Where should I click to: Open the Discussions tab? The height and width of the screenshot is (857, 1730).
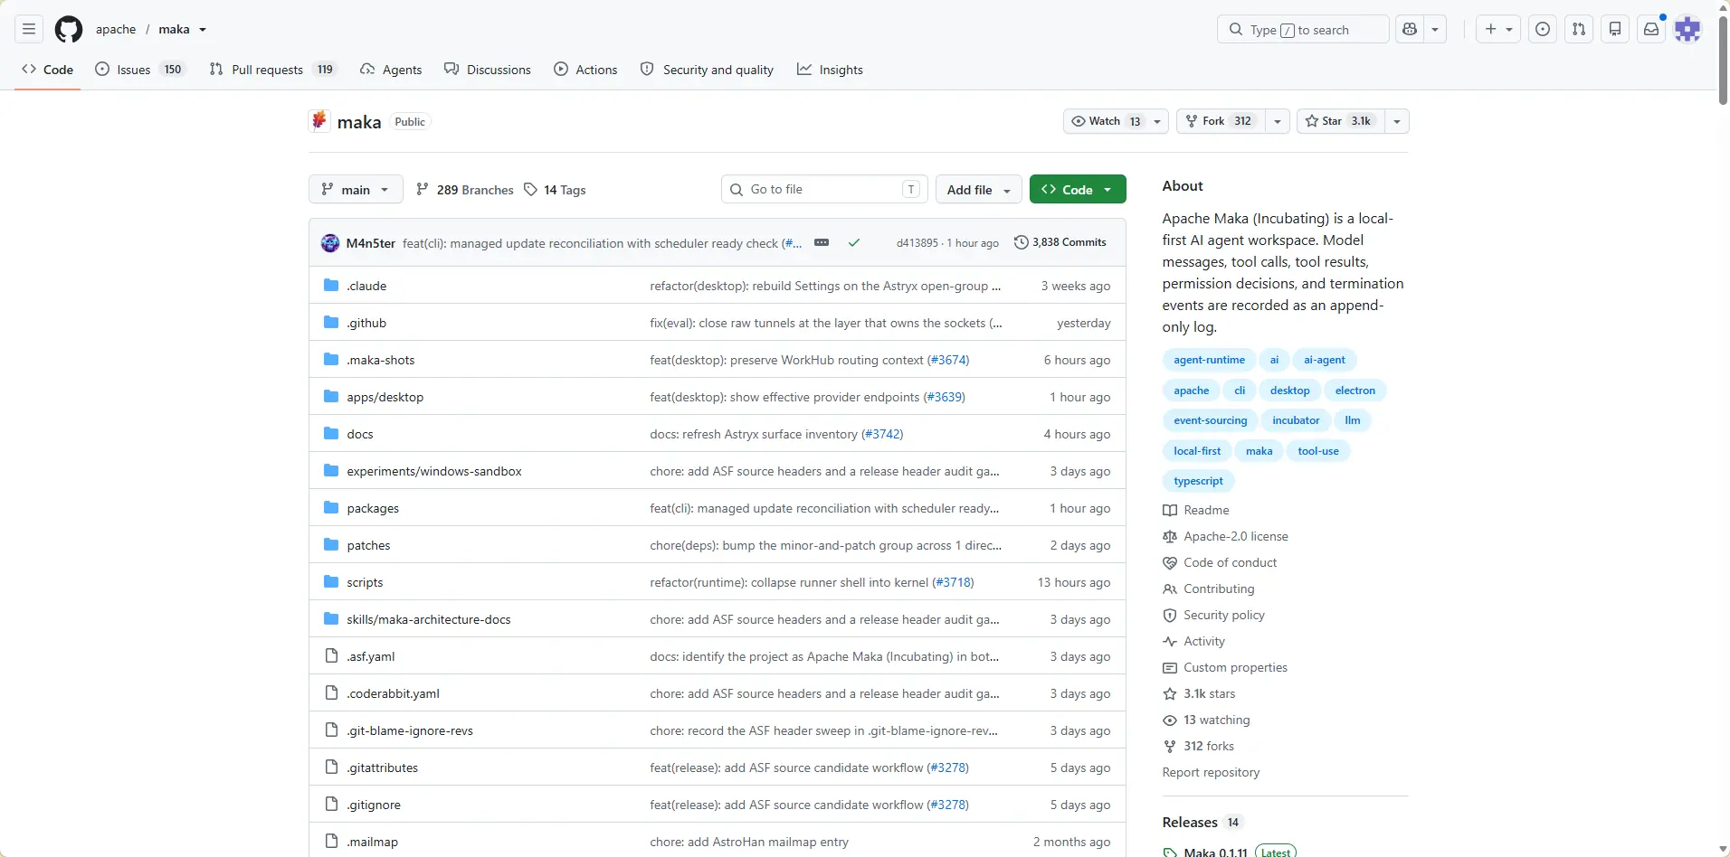(488, 70)
